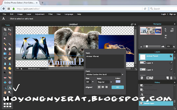The width and height of the screenshot is (177, 110).
Task: Click the Regular style combo box
Action: 103,82
